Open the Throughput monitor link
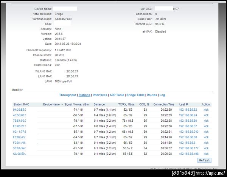Screen dimensions: 227x177 coord(68,95)
